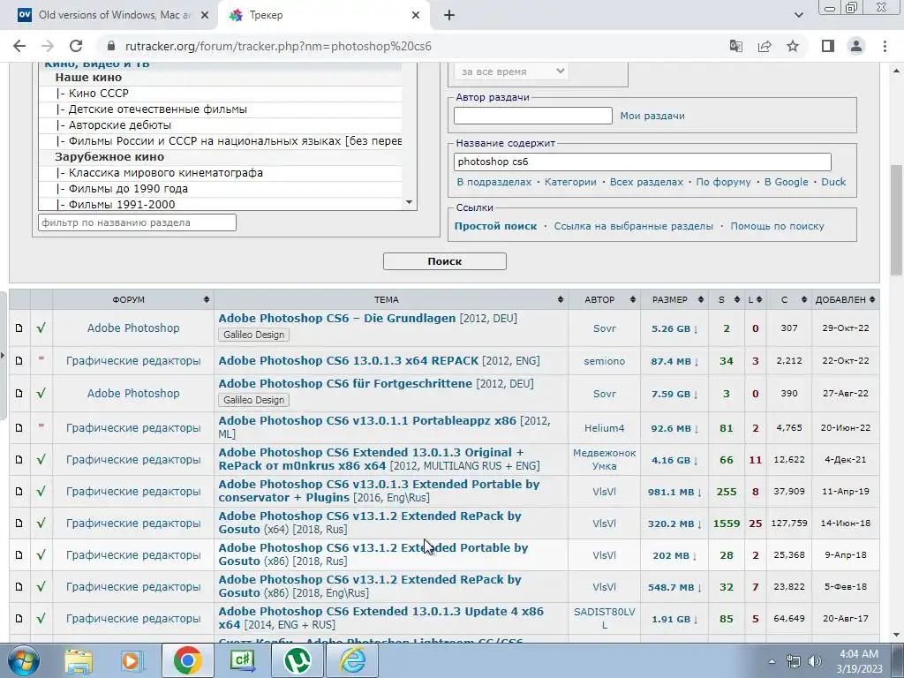Open the browser side panel icon
The image size is (904, 678).
[x=828, y=46]
